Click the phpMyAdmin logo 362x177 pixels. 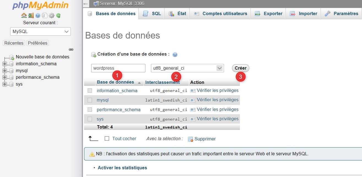[x=40, y=6]
